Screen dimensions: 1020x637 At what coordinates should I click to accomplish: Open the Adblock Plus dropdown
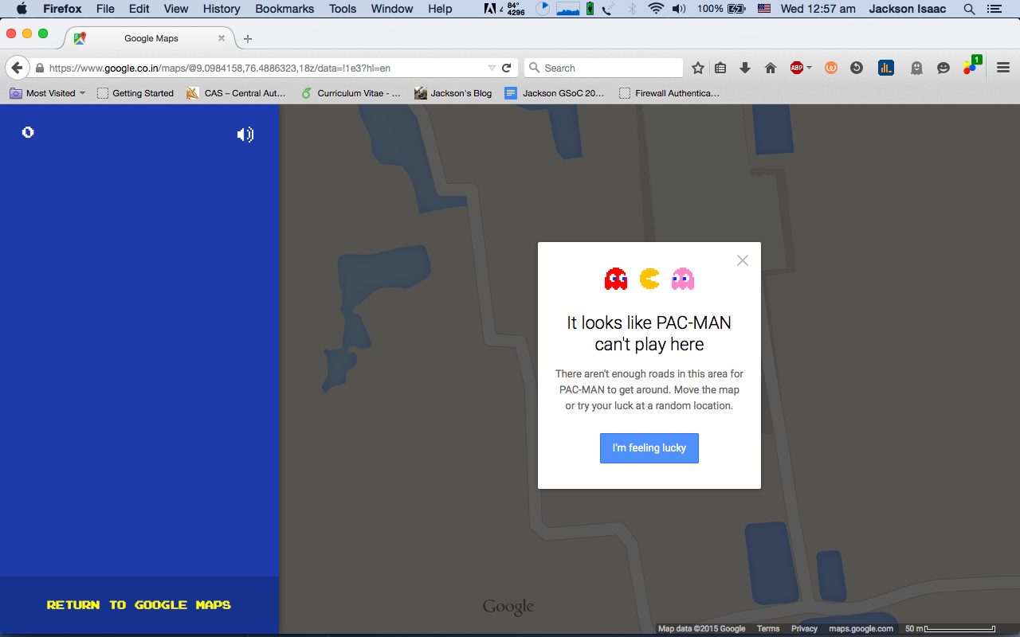801,68
